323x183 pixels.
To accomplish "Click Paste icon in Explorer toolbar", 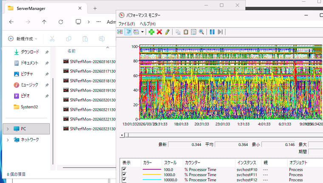I will (85, 39).
